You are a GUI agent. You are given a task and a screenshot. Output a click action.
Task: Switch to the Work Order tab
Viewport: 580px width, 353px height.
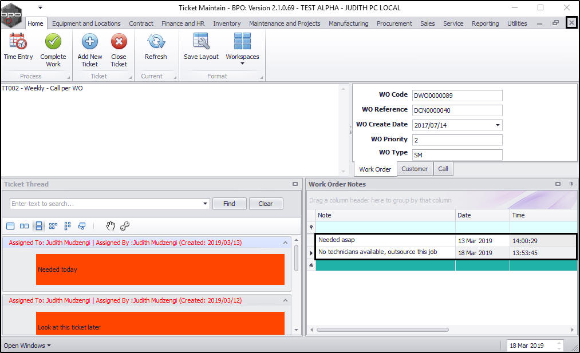click(x=375, y=169)
